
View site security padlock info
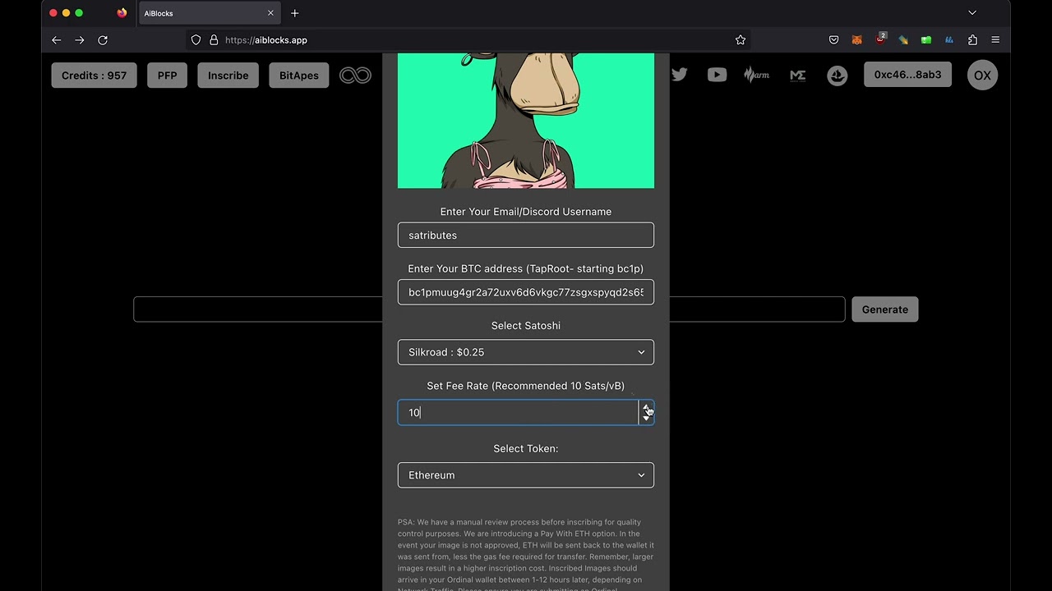[214, 39]
